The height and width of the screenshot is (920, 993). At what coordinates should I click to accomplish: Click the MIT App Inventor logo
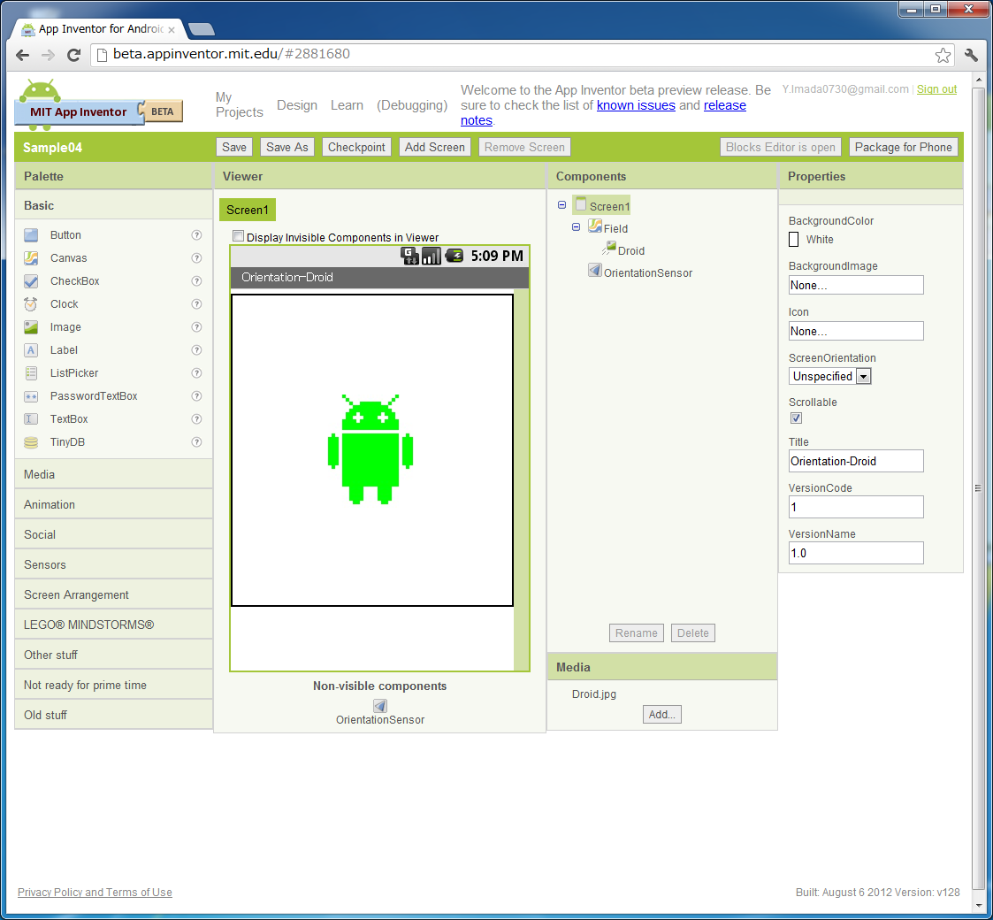click(x=98, y=105)
